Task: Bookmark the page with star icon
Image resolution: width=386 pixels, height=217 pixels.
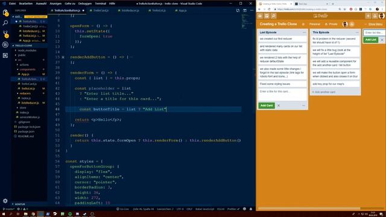Action: point(344,9)
